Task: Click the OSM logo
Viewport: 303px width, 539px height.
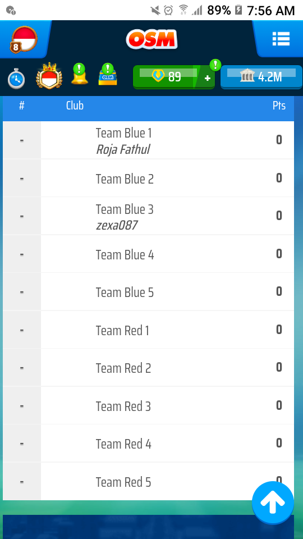Action: tap(151, 39)
